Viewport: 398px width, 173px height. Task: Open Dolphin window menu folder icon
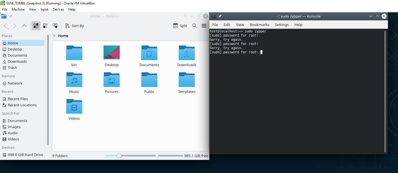tap(4, 16)
